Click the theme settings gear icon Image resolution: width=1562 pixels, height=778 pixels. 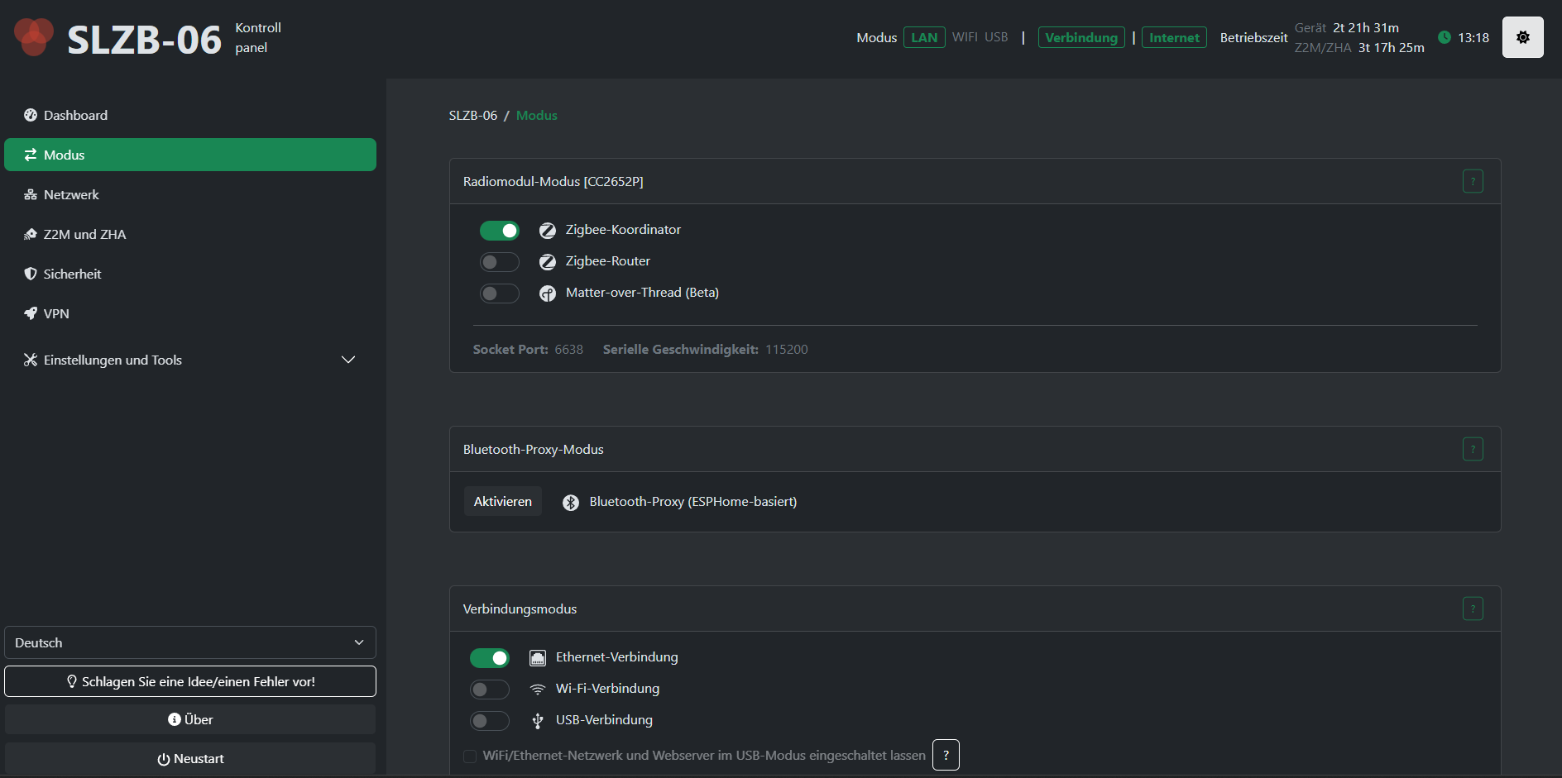pos(1522,37)
